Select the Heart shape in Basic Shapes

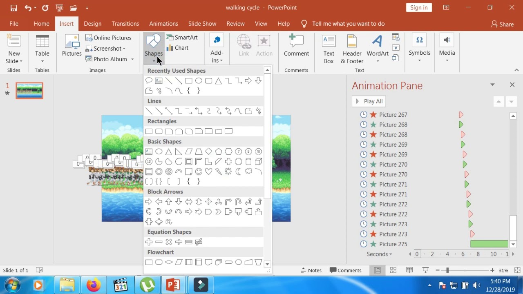pyautogui.click(x=208, y=171)
